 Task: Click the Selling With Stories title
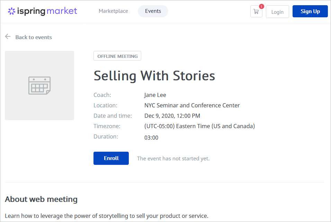tap(154, 76)
